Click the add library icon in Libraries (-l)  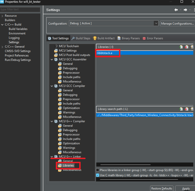coord(181,47)
